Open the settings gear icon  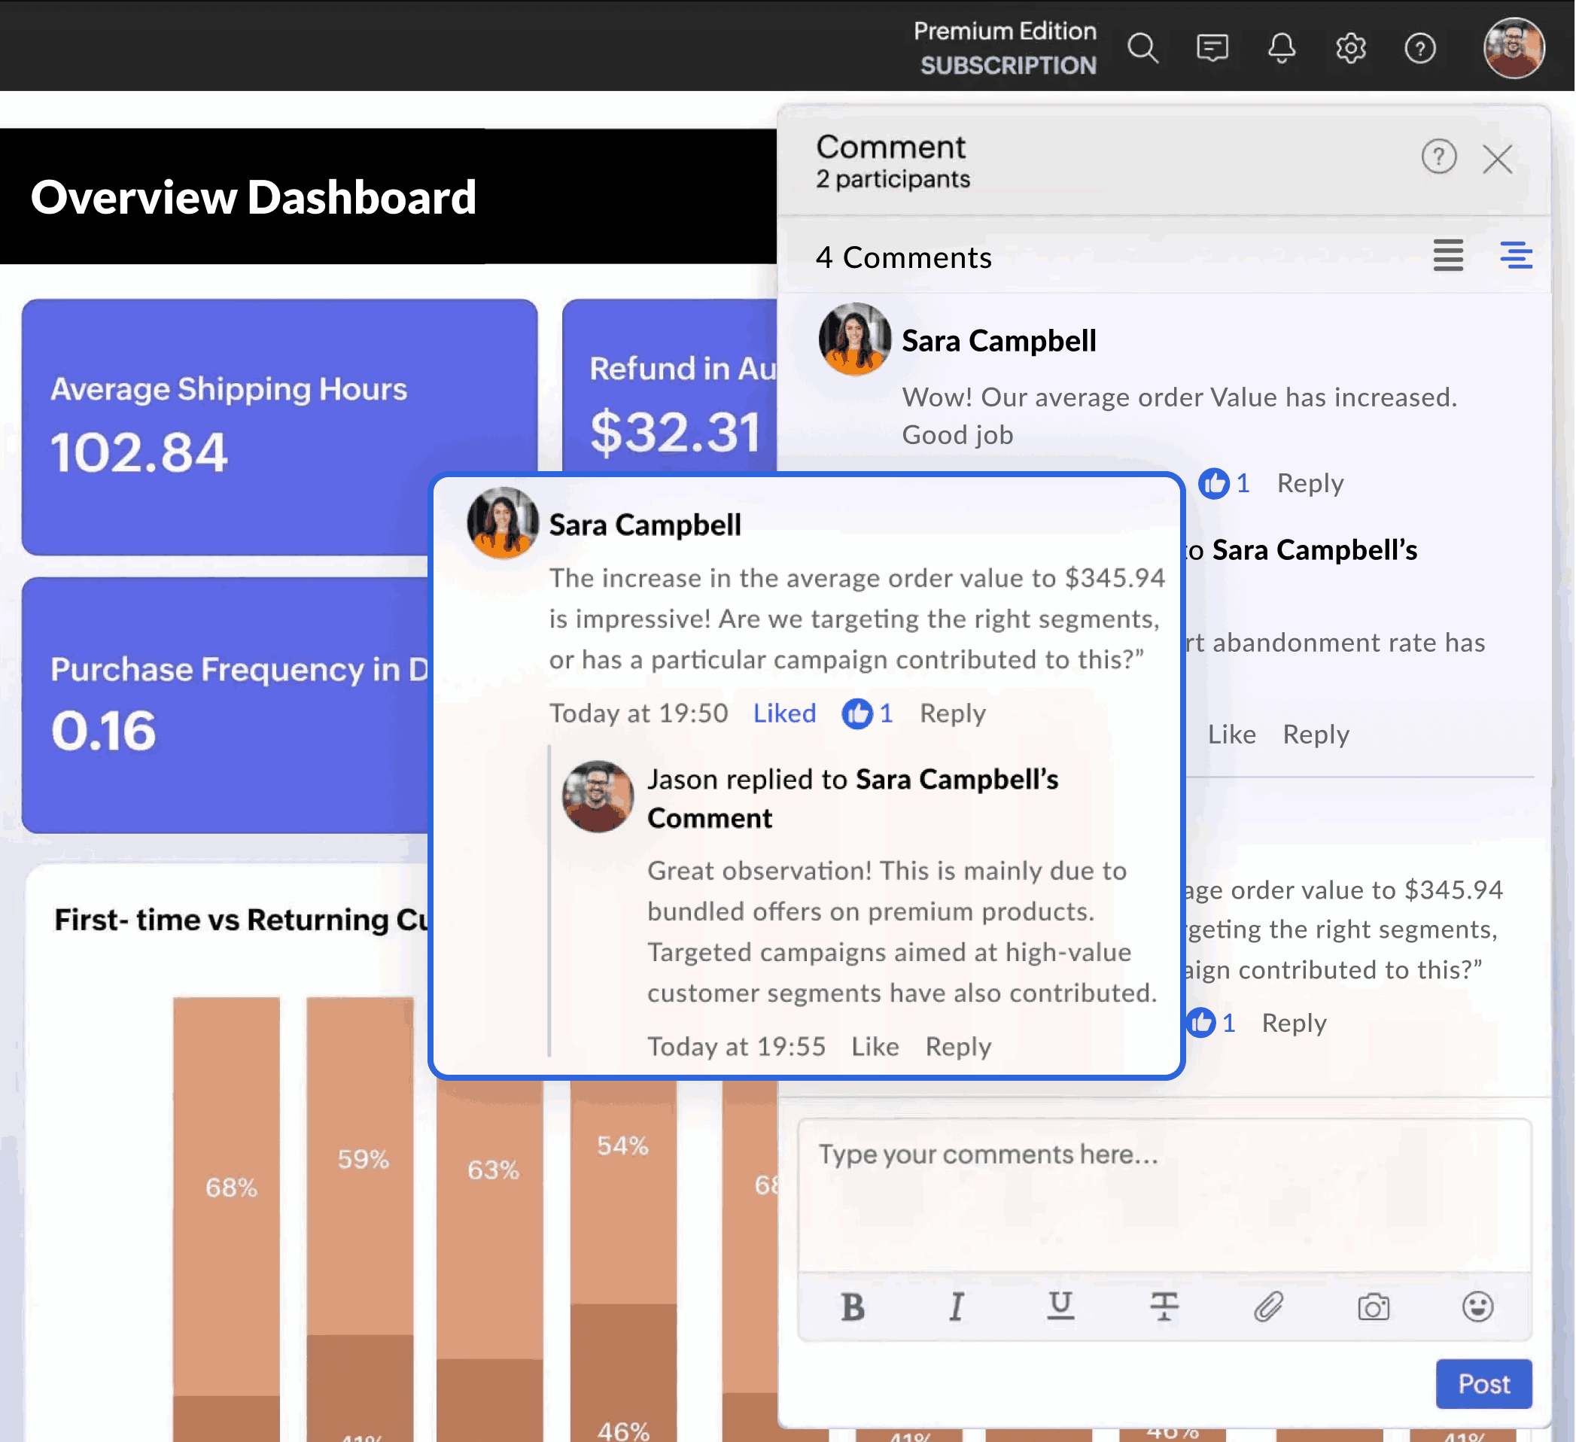[x=1350, y=48]
